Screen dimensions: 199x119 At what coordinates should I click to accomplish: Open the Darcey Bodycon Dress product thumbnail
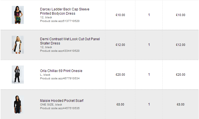18,15
